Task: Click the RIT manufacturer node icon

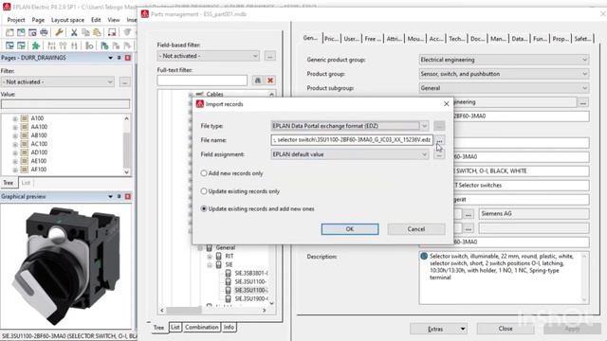Action: pyautogui.click(x=219, y=256)
